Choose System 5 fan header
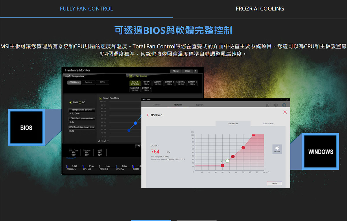 coord(135,89)
